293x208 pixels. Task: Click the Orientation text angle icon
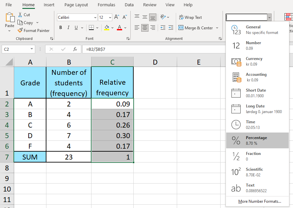point(163,17)
